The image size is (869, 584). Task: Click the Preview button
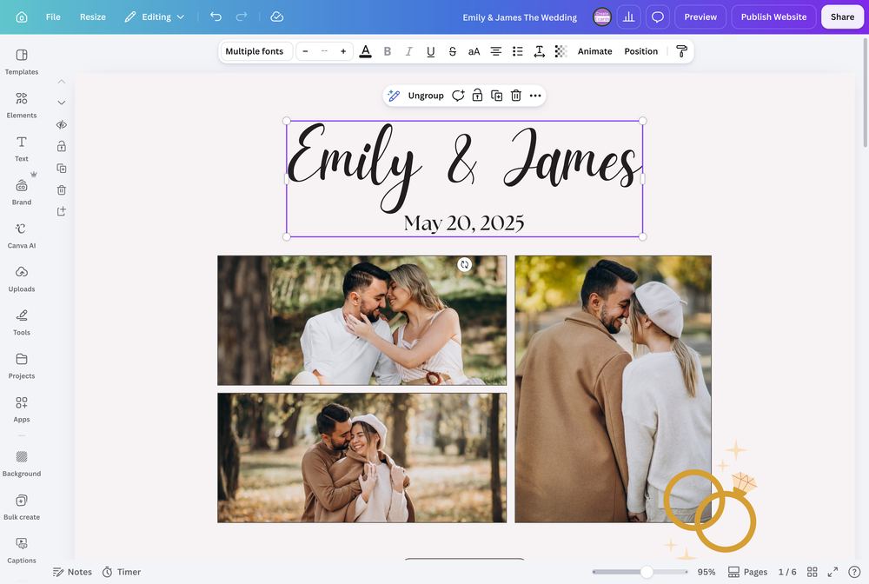700,17
